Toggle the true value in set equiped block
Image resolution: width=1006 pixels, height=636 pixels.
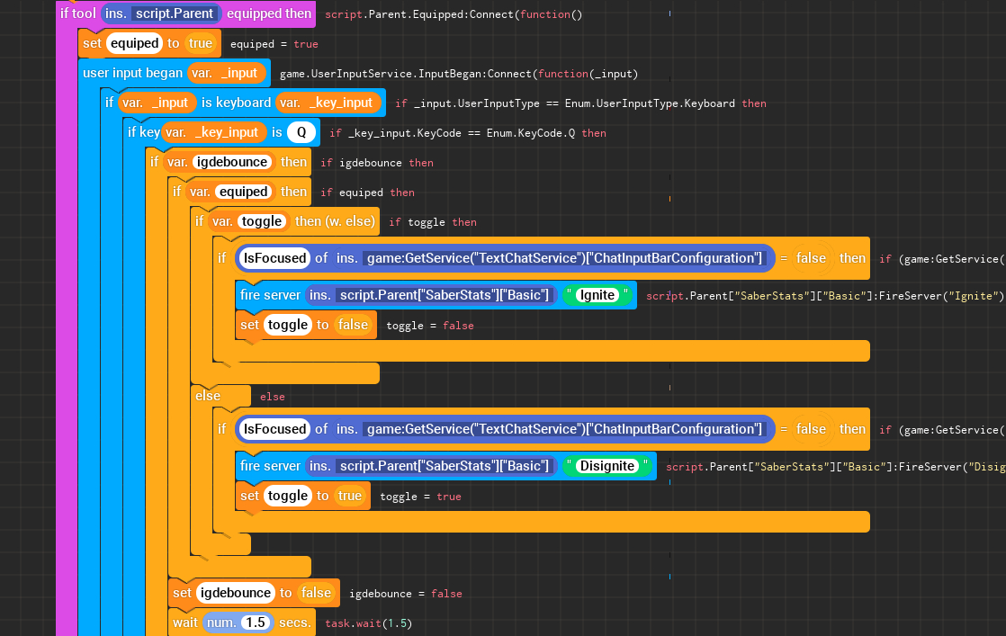(202, 42)
